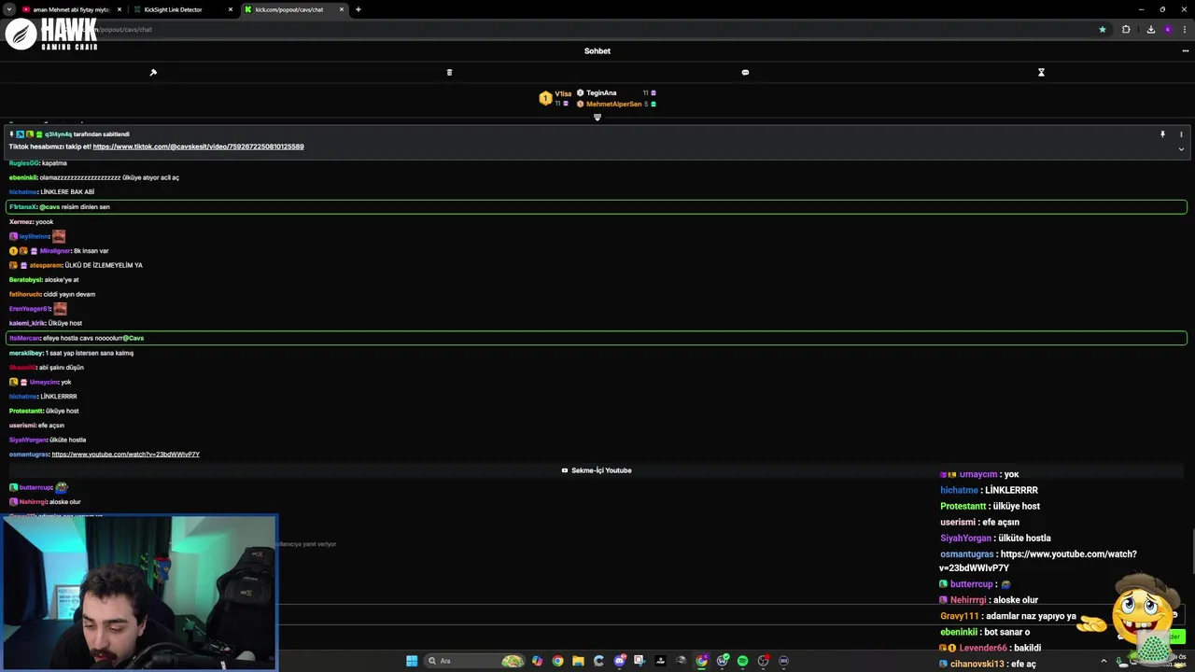This screenshot has height=672, width=1195.
Task: Click the taskbar search box Ara
Action: point(474,661)
